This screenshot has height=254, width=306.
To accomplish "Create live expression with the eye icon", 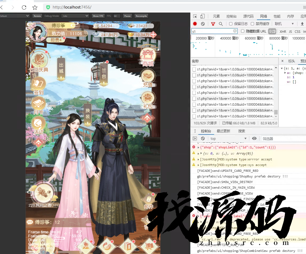I will tap(254, 138).
